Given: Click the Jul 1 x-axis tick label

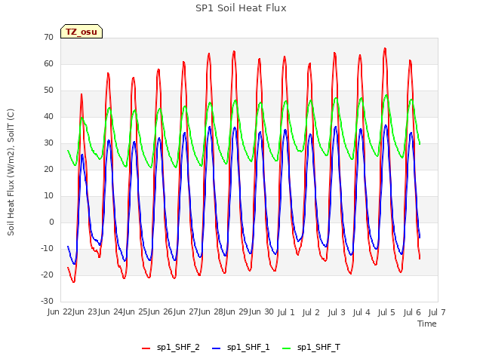Looking at the screenshot, I should (286, 312).
